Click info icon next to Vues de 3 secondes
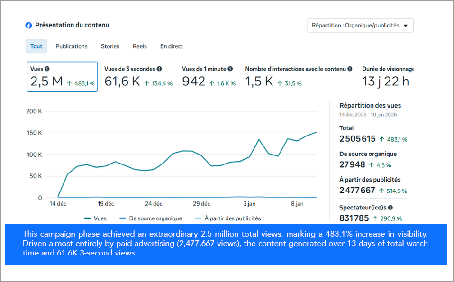Screen dimensions: 454x282 (159, 69)
